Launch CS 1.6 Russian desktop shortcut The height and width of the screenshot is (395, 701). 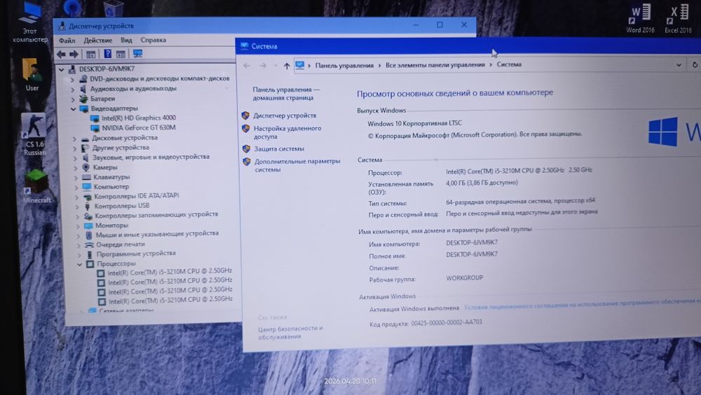34,134
